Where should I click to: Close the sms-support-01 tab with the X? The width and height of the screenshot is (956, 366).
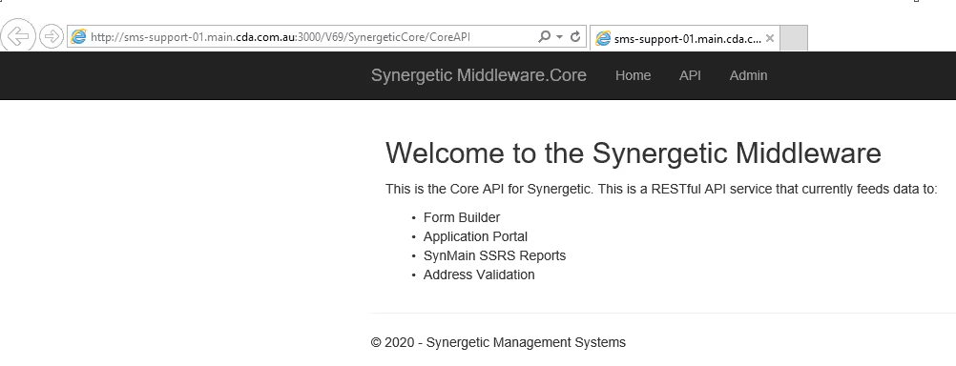point(770,38)
